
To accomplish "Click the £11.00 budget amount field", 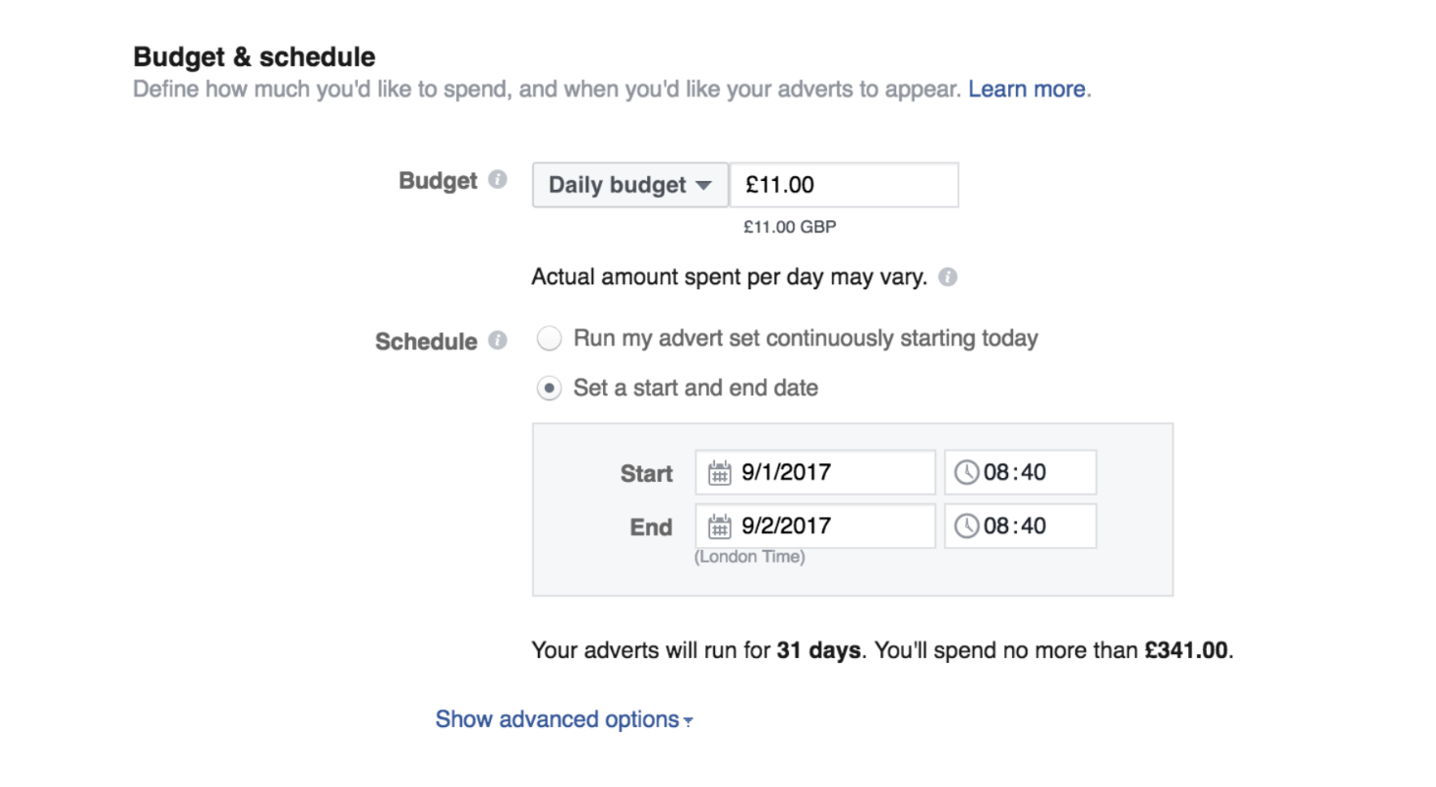I will click(x=844, y=185).
